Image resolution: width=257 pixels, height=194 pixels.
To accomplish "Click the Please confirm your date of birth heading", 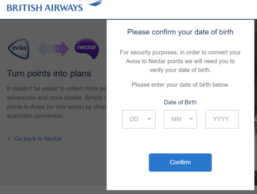I will pyautogui.click(x=180, y=32).
